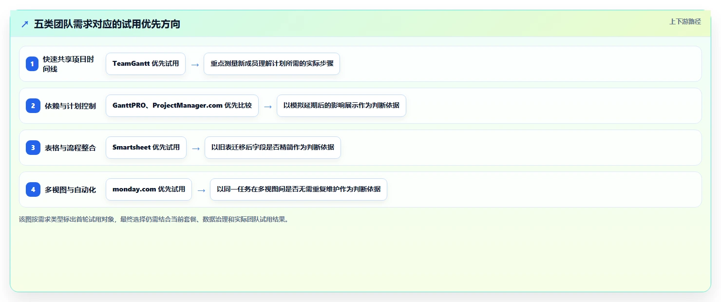Click the footnote starting 该图按需求类型标出首轮试用对象

pos(155,219)
